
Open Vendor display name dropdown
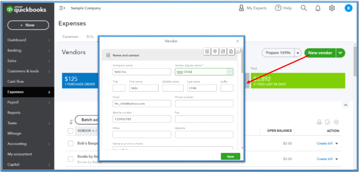[230, 72]
